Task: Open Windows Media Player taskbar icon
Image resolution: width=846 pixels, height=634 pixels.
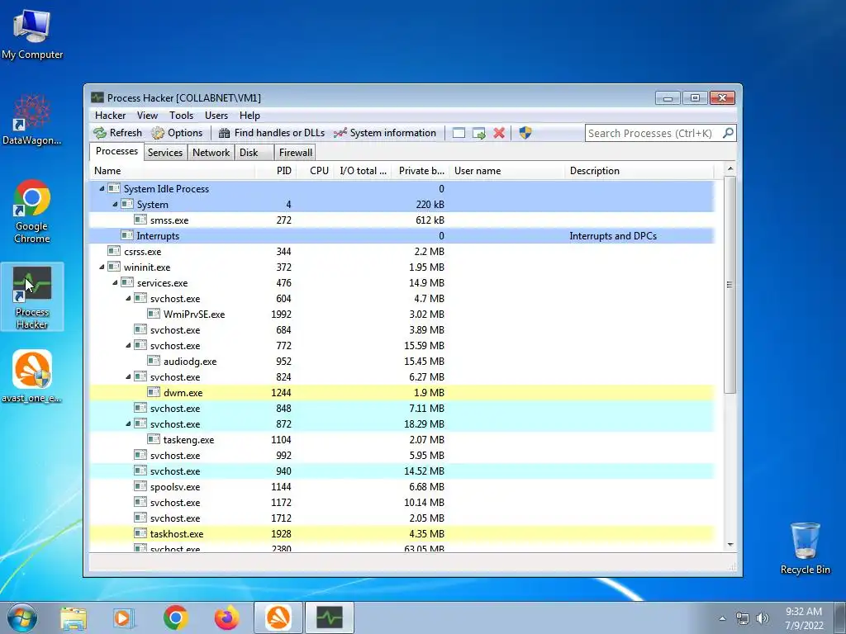Action: (x=124, y=617)
